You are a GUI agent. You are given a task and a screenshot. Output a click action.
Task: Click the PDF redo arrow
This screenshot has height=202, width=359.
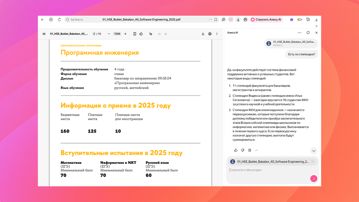(x=166, y=34)
